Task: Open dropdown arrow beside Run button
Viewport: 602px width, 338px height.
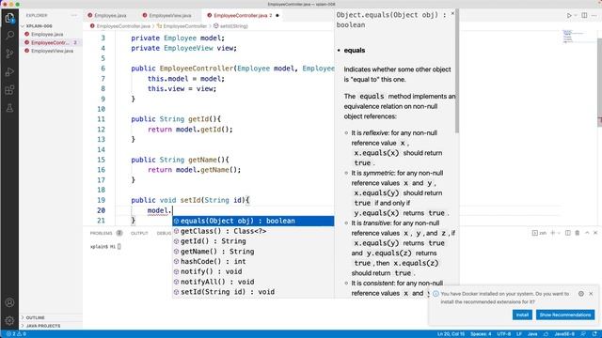Action: [x=576, y=15]
